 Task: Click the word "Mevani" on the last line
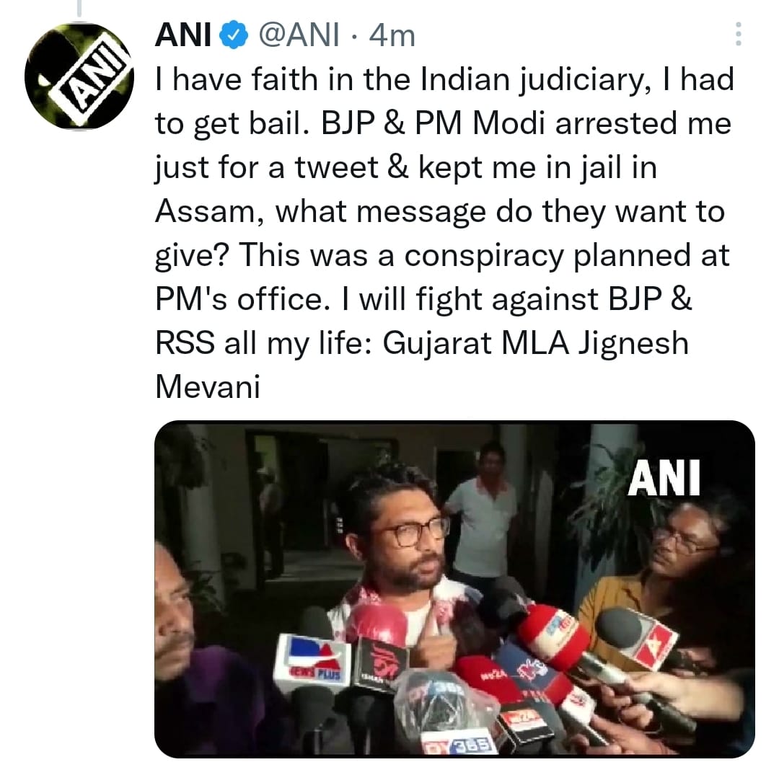(208, 388)
